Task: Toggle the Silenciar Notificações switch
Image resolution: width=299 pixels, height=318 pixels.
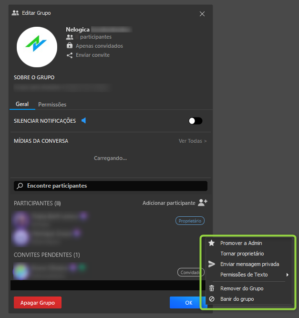Action: [x=196, y=121]
